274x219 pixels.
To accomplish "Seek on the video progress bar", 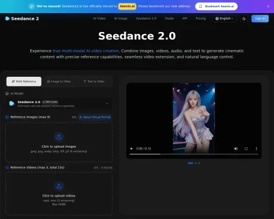I will [x=194, y=154].
